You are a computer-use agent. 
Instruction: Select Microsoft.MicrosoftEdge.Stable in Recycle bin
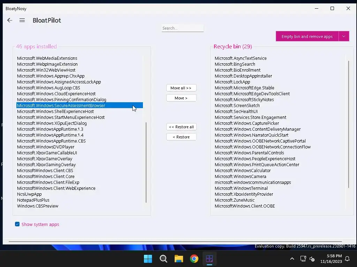(280, 88)
